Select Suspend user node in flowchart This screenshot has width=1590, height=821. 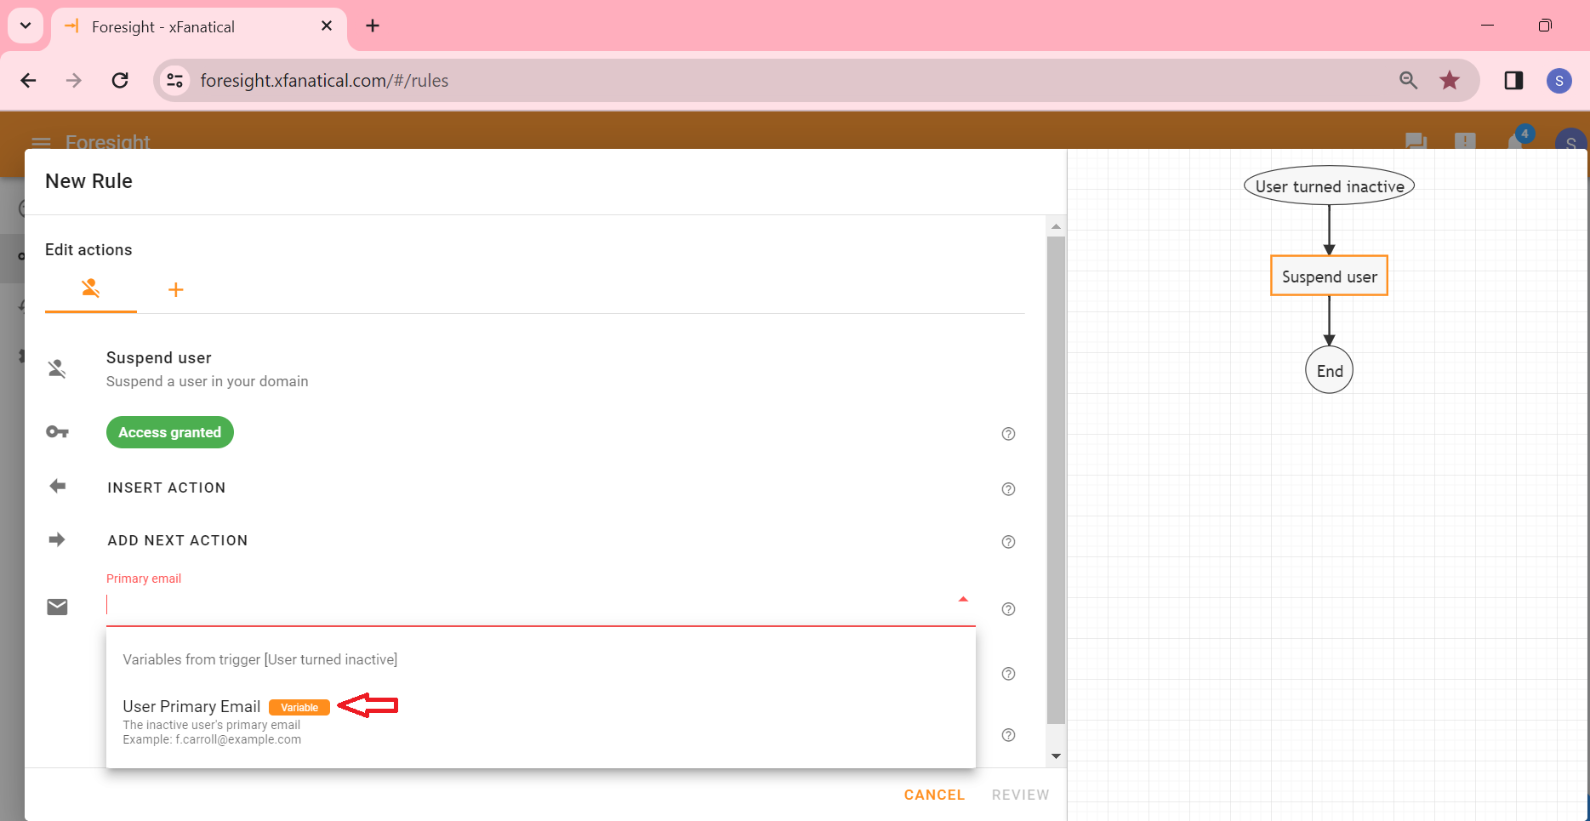1329,277
